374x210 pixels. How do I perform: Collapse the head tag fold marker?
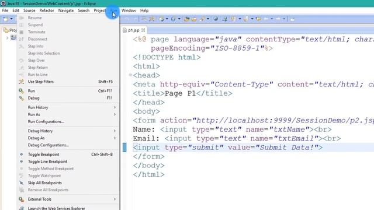coord(130,75)
